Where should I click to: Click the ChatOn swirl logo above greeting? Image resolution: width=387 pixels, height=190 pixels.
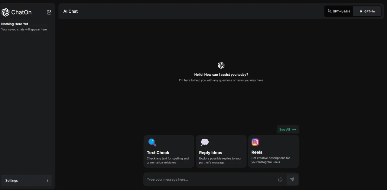[221, 65]
